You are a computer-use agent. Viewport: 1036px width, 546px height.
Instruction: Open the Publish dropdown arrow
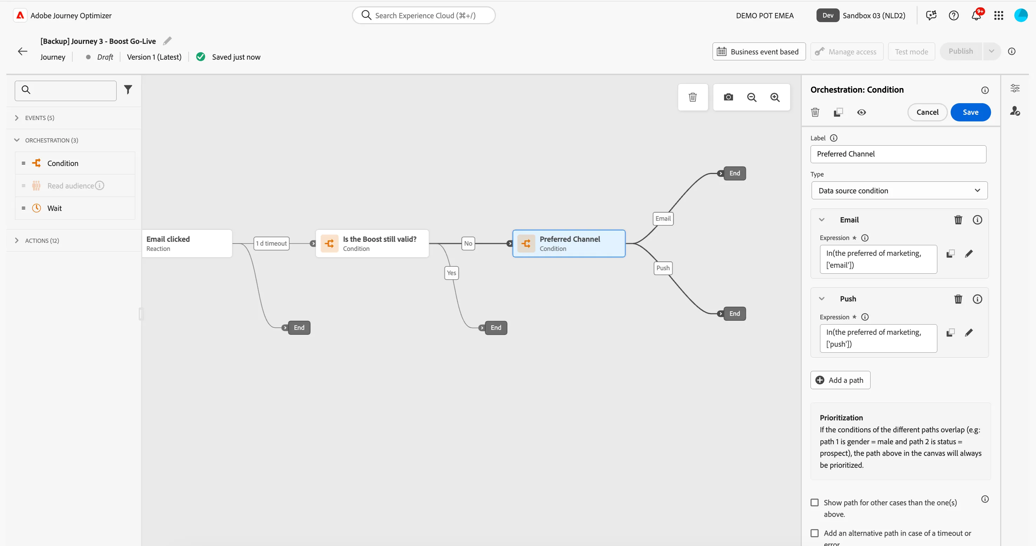(x=991, y=51)
